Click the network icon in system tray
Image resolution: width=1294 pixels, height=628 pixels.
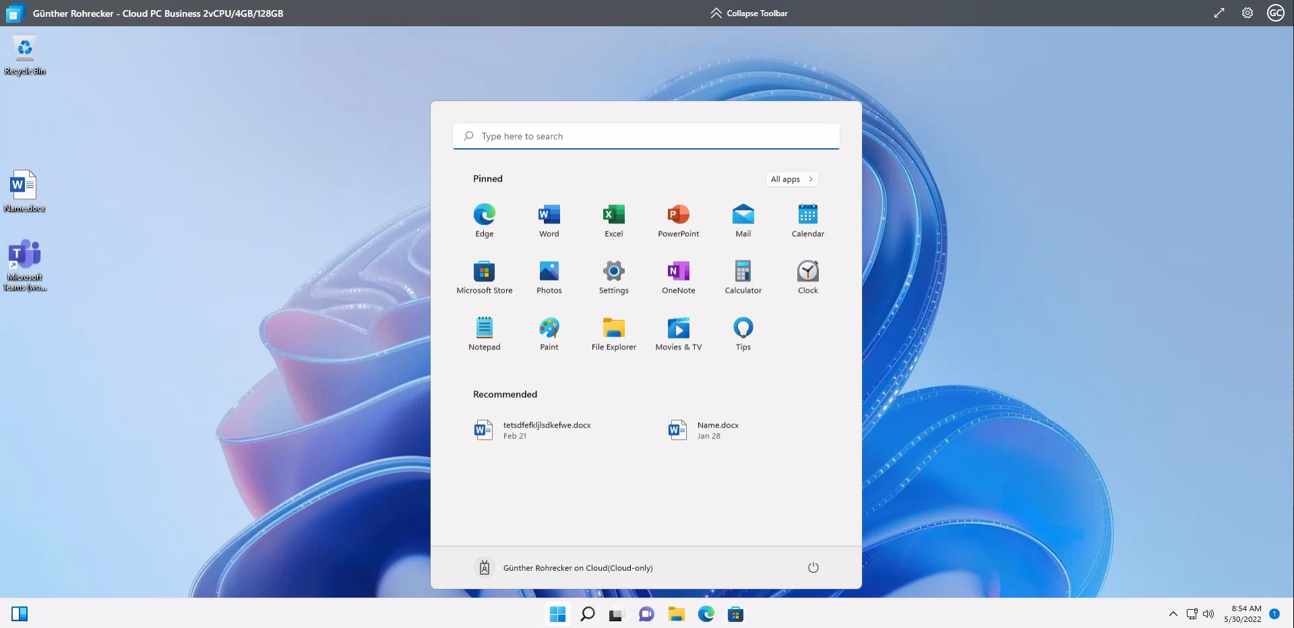point(1192,614)
